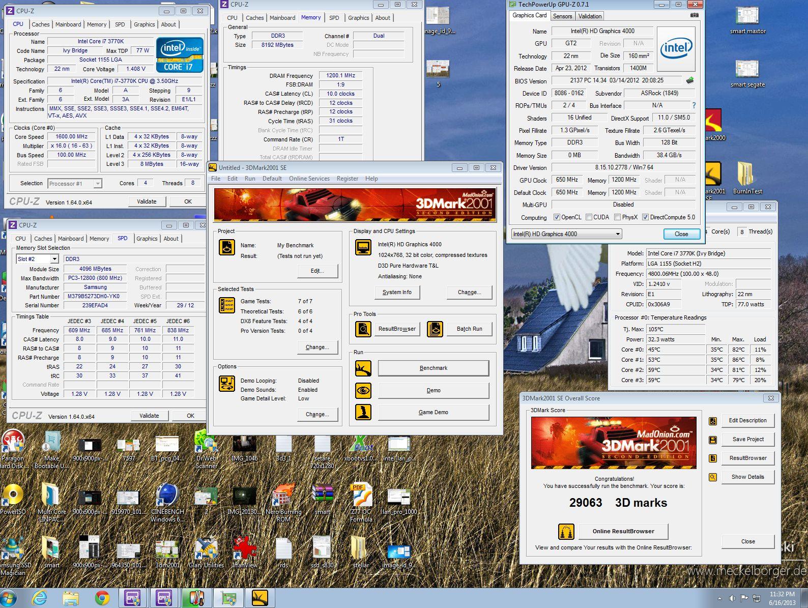Show hidden system tray icons arrow
Screen dimensions: 808x608
[719, 599]
